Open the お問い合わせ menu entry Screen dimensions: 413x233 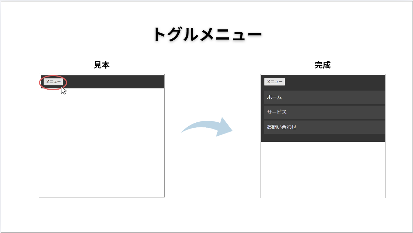[x=291, y=127]
